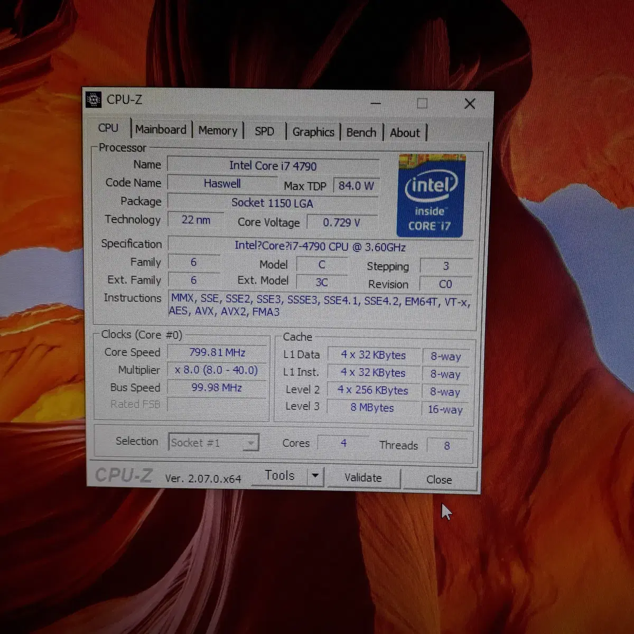
Task: Click the CPU-Z app icon in title bar
Action: (94, 99)
